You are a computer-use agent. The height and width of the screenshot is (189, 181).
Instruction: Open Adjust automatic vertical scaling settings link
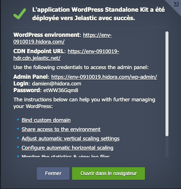[x=70, y=139]
